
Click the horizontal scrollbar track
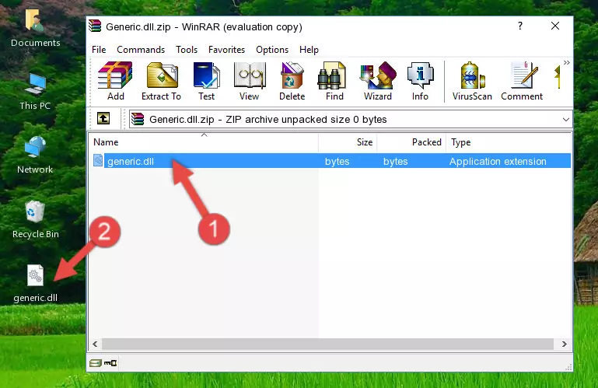point(327,344)
